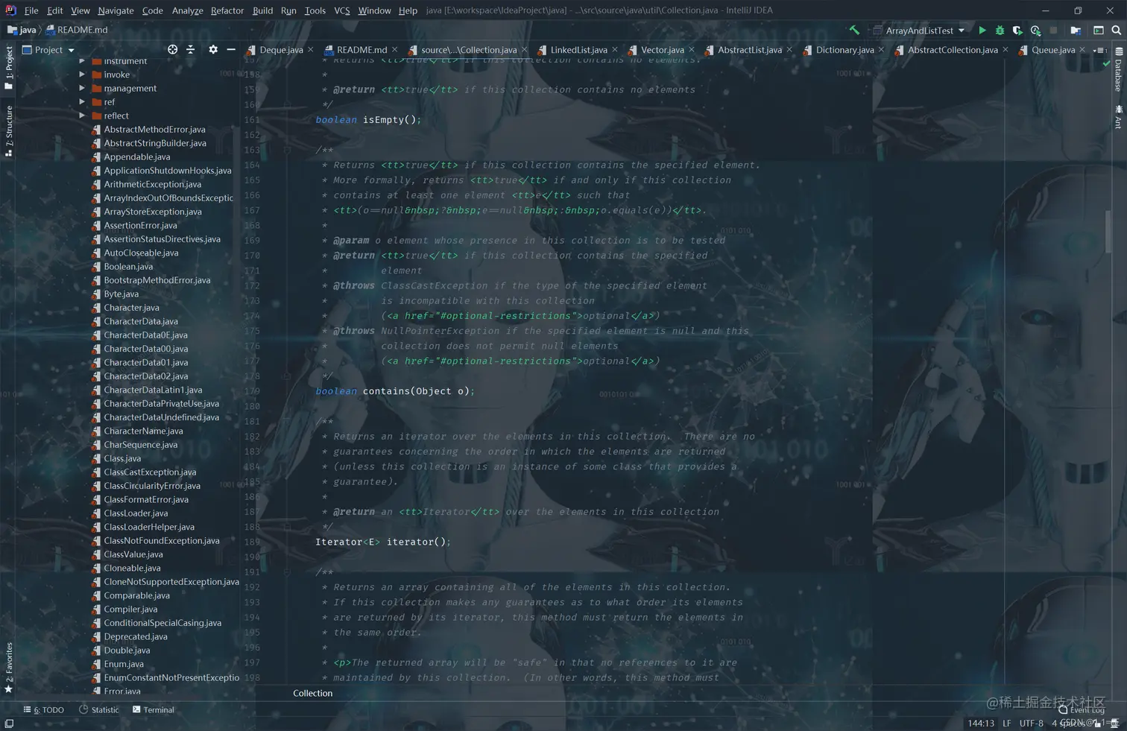Close the README.md editor tab

pyautogui.click(x=394, y=50)
